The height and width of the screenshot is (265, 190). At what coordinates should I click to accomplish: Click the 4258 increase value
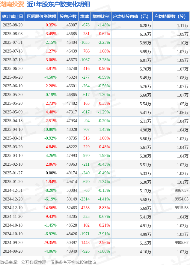85,208
